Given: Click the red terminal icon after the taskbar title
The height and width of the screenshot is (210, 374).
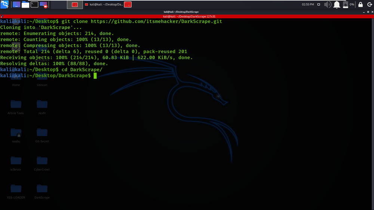Looking at the screenshot, I should (x=128, y=4).
